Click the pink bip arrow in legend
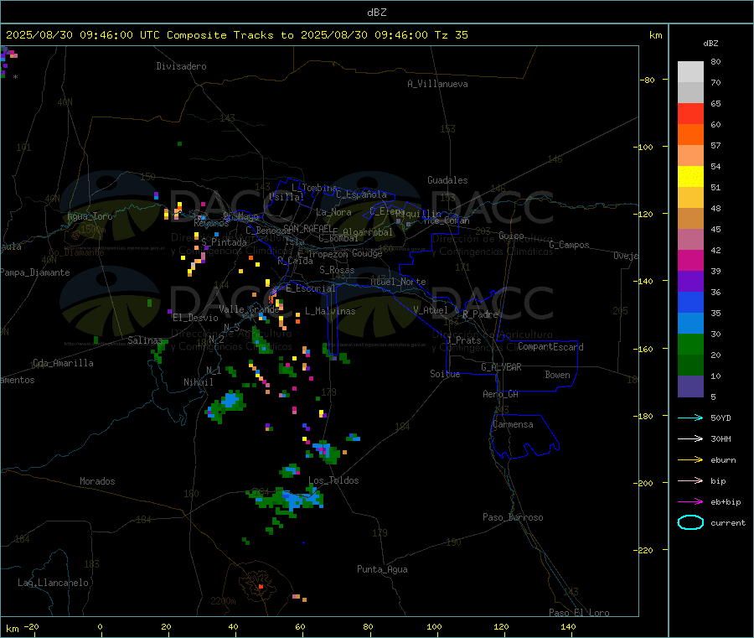Screen dimensions: 754x638 690,480
